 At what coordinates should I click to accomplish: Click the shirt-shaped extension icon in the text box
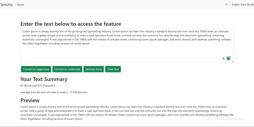[223, 58]
